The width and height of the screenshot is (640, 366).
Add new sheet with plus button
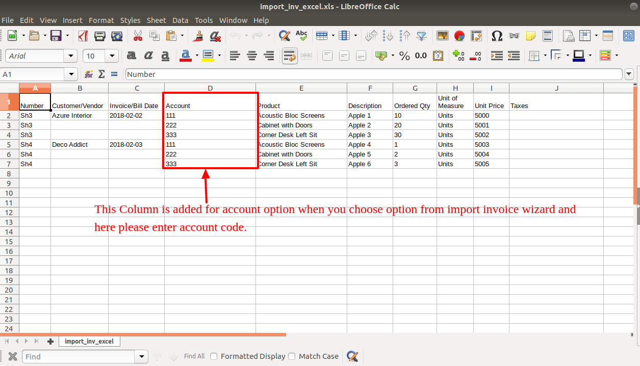(x=50, y=341)
